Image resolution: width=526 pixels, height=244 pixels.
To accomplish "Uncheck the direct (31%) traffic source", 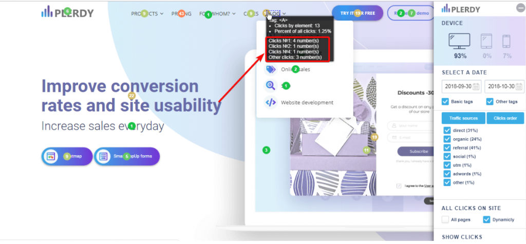I will [447, 130].
